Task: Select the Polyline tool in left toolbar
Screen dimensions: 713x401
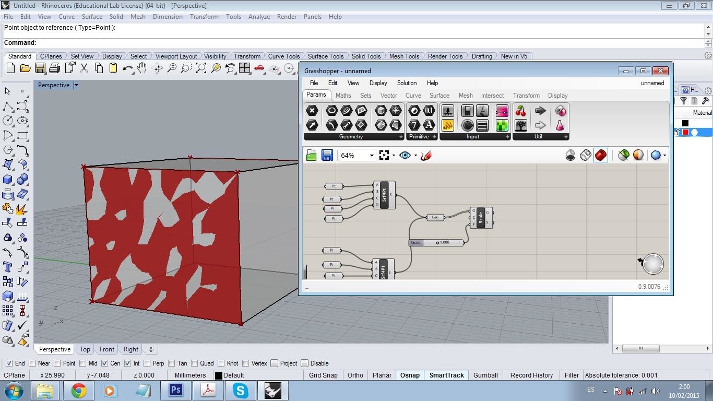Action: tap(8, 106)
